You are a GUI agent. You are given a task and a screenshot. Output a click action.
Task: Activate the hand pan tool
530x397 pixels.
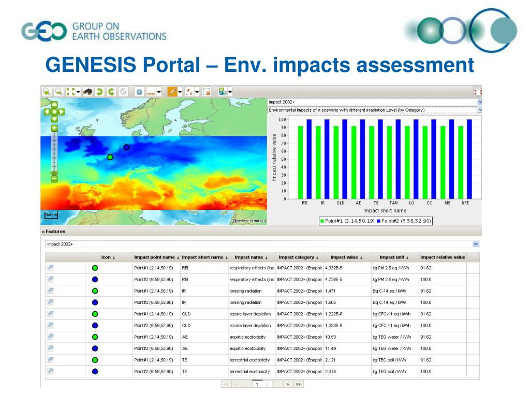pos(123,92)
